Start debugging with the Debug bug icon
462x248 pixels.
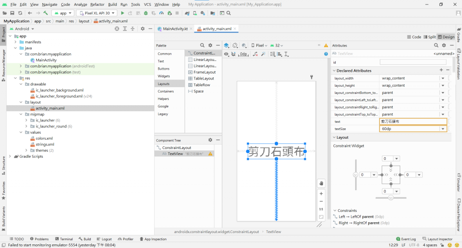146,13
